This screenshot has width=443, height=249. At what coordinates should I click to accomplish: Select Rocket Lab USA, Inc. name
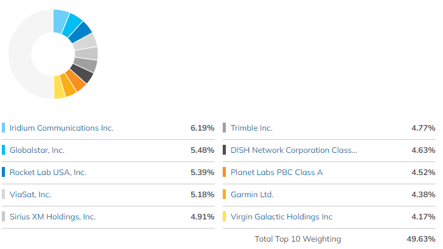click(x=48, y=173)
